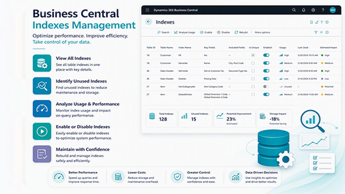This screenshot has width=345, height=194.
Task: Select the GlobalDimIdx index name cell
Action: [185, 94]
